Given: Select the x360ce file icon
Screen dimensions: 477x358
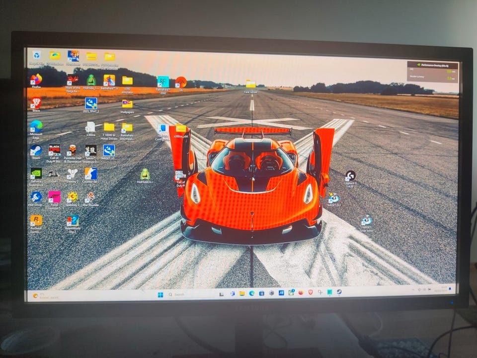Looking at the screenshot, I should tap(90, 129).
